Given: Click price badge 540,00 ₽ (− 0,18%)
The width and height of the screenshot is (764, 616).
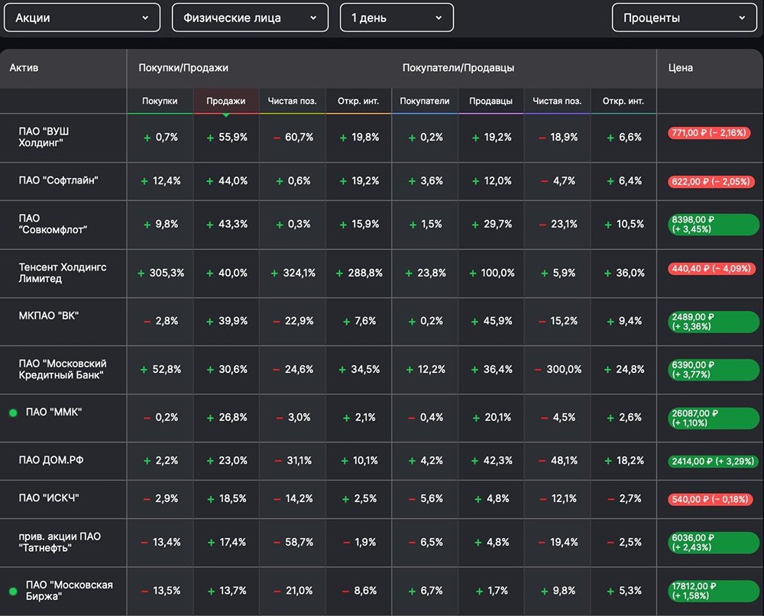Looking at the screenshot, I should 710,499.
